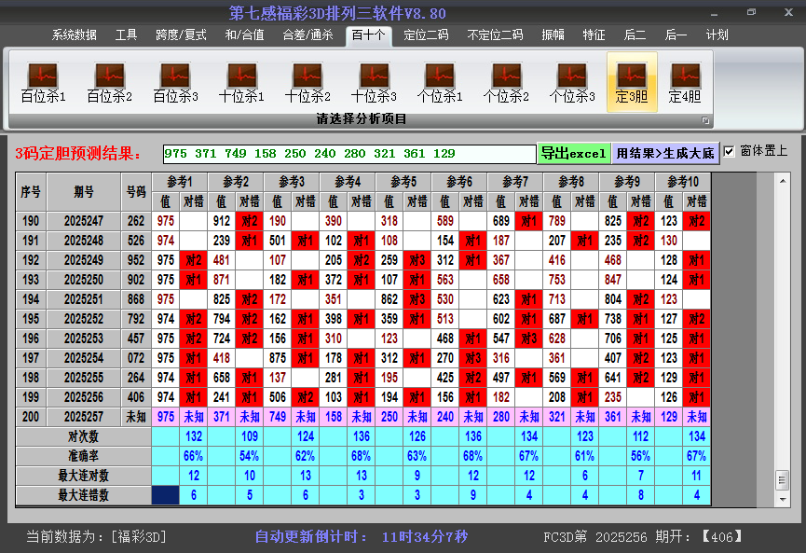Click the period cell 2025257
Viewport: 806px width, 553px height.
coord(84,417)
